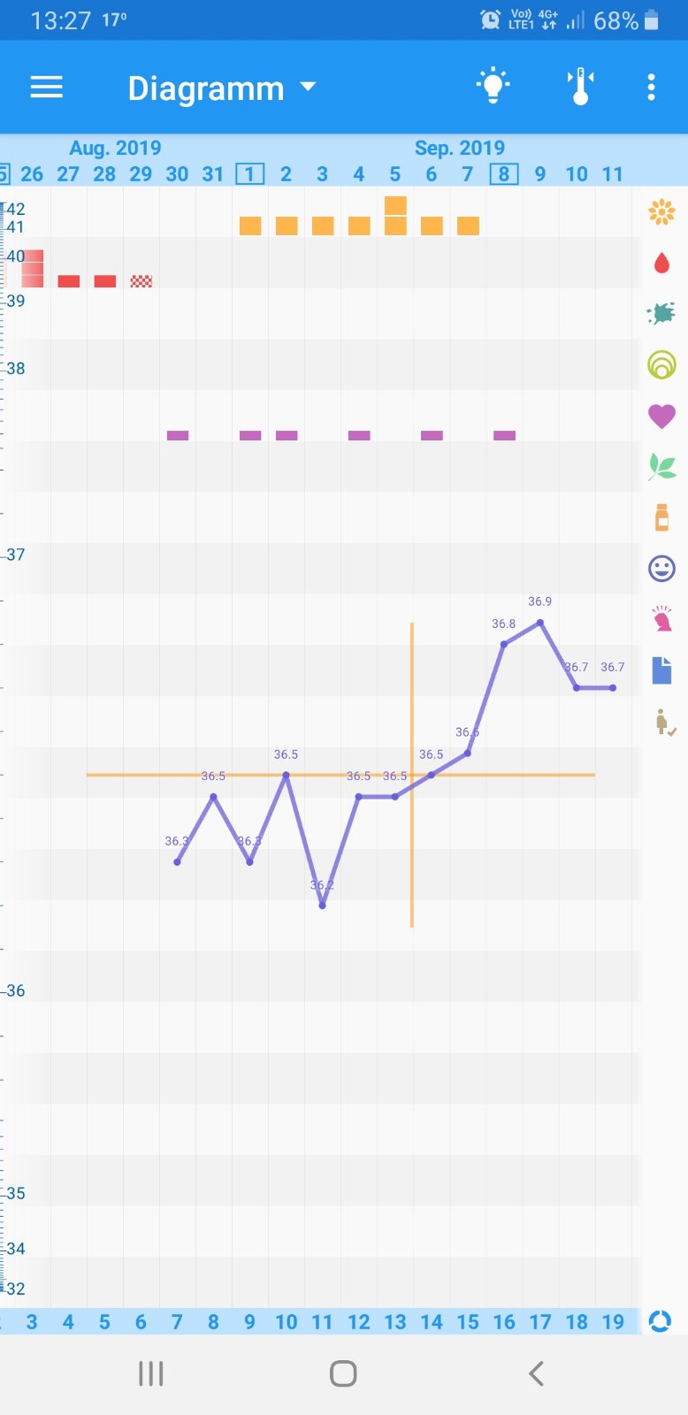The width and height of the screenshot is (688, 1415).
Task: Open the three-dot overflow menu
Action: pyautogui.click(x=651, y=87)
